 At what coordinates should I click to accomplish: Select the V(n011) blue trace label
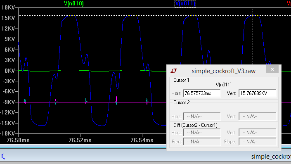point(185,4)
